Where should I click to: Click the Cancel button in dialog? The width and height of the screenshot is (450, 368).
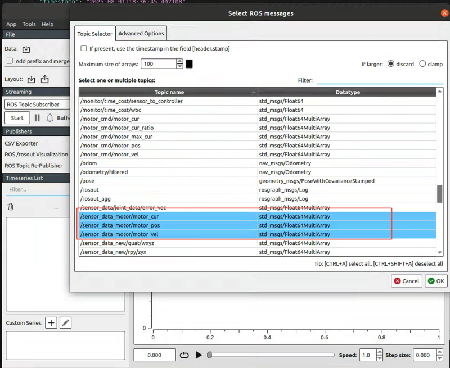[x=406, y=281]
